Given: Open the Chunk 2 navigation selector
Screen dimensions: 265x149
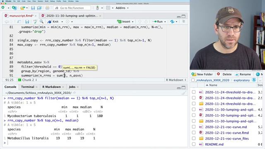Looking at the screenshot, I should point(28,80).
